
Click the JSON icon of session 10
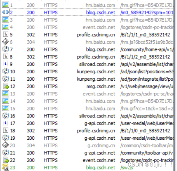coord(6,71)
